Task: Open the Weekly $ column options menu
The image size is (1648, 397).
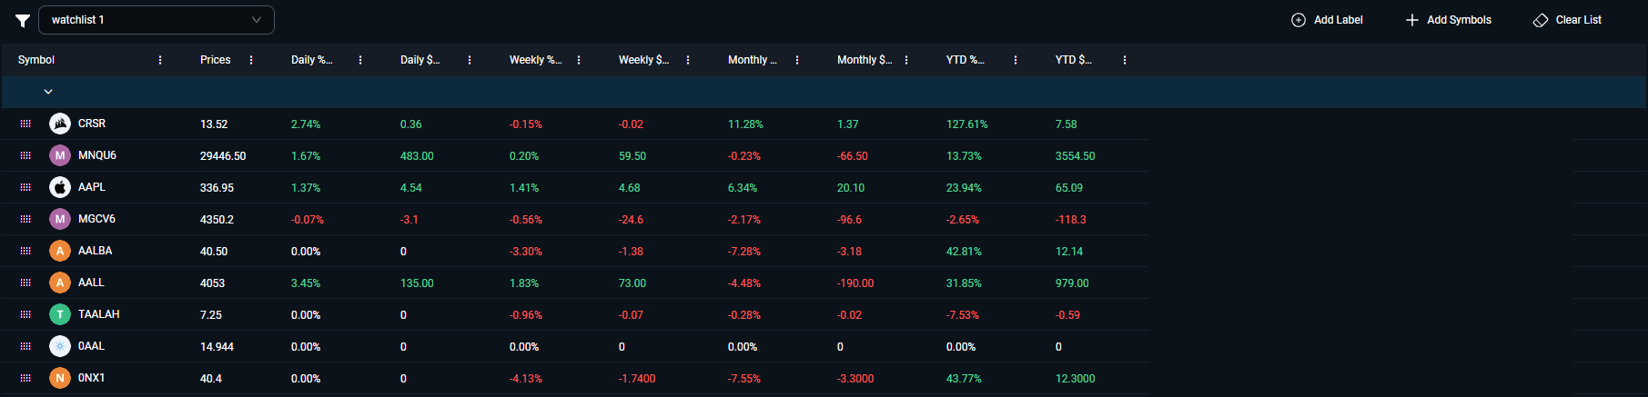Action: pos(688,60)
